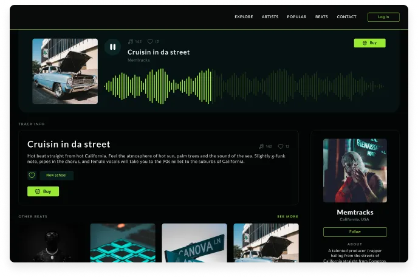Select the New school genre tag
Viewport: 418px width, 277px height.
click(57, 175)
